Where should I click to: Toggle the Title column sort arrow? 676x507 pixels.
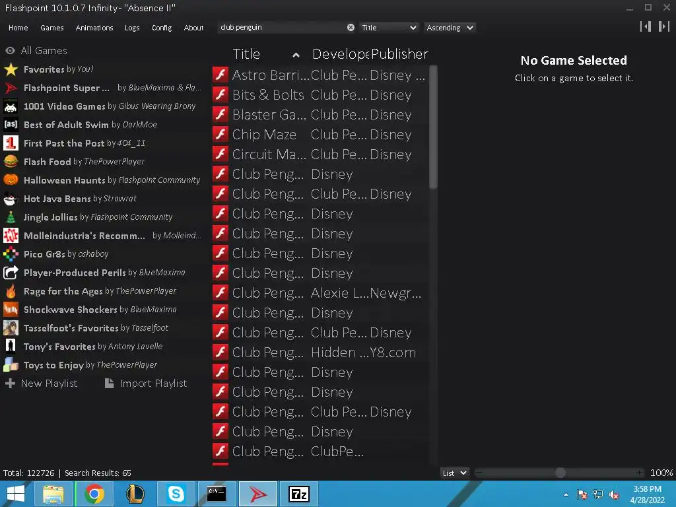pos(296,55)
